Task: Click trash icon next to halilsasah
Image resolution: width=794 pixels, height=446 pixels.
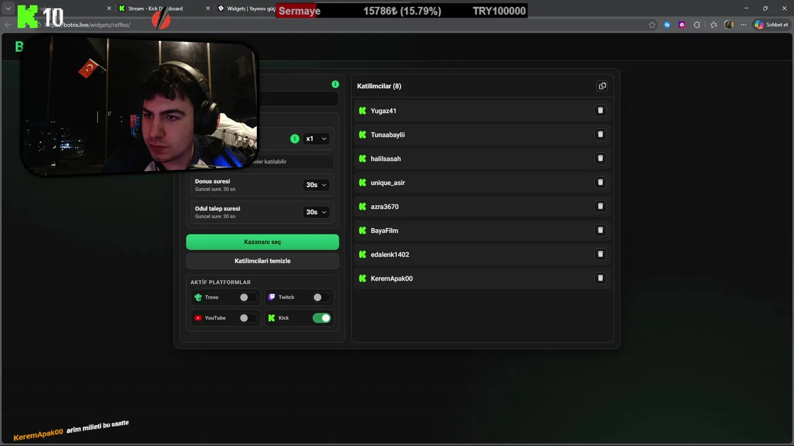Action: point(600,159)
